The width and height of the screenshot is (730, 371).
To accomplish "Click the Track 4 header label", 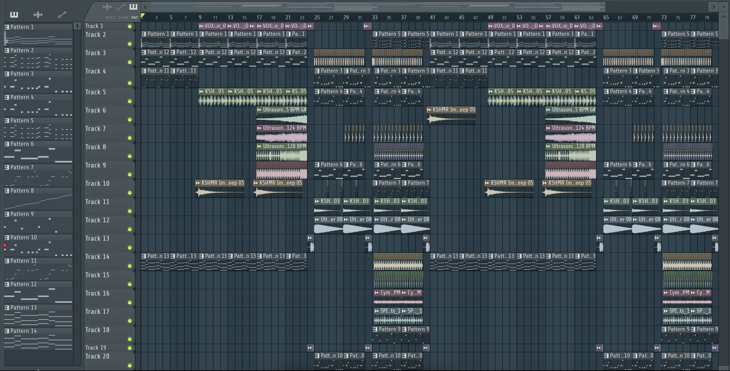I will coord(96,71).
